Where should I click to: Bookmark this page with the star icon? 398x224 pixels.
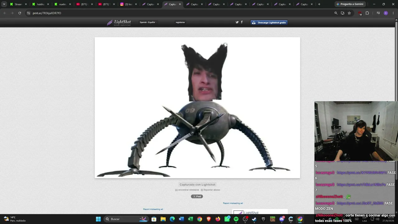349,13
